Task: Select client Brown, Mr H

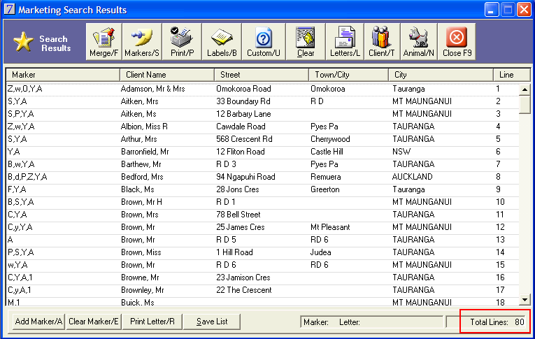Action: click(141, 202)
